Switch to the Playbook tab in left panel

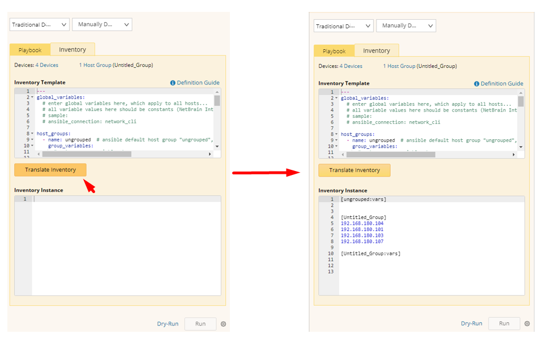tap(30, 50)
